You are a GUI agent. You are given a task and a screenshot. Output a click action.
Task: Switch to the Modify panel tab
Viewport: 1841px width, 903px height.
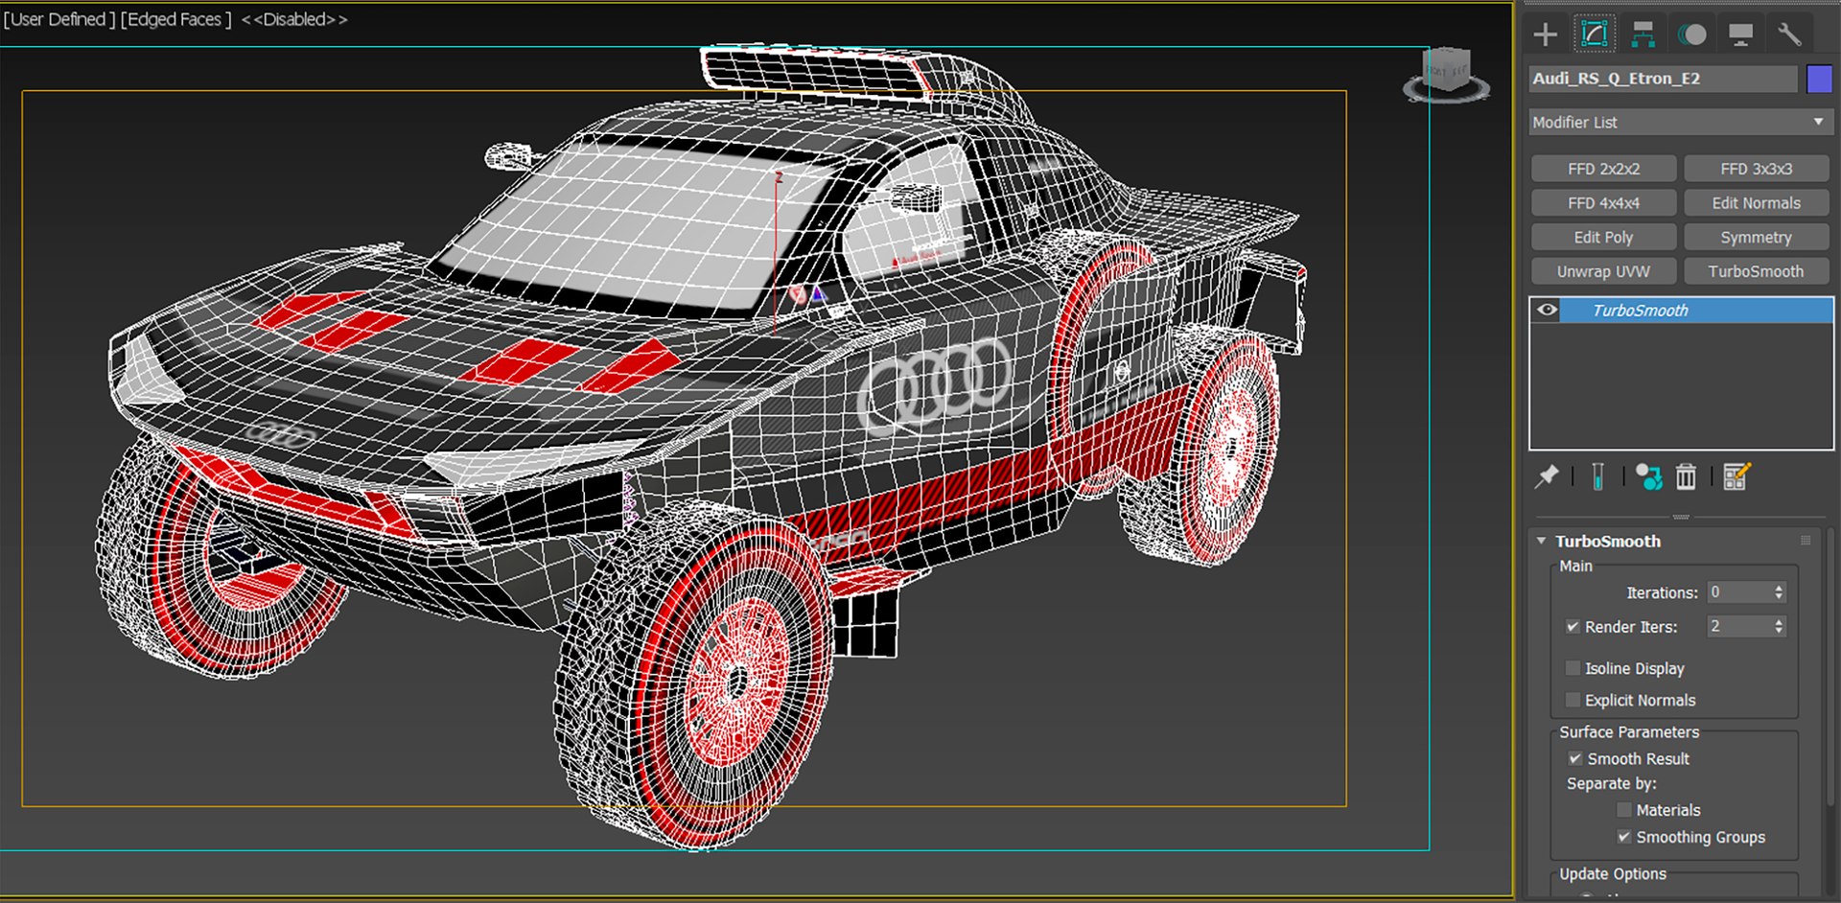(1594, 35)
